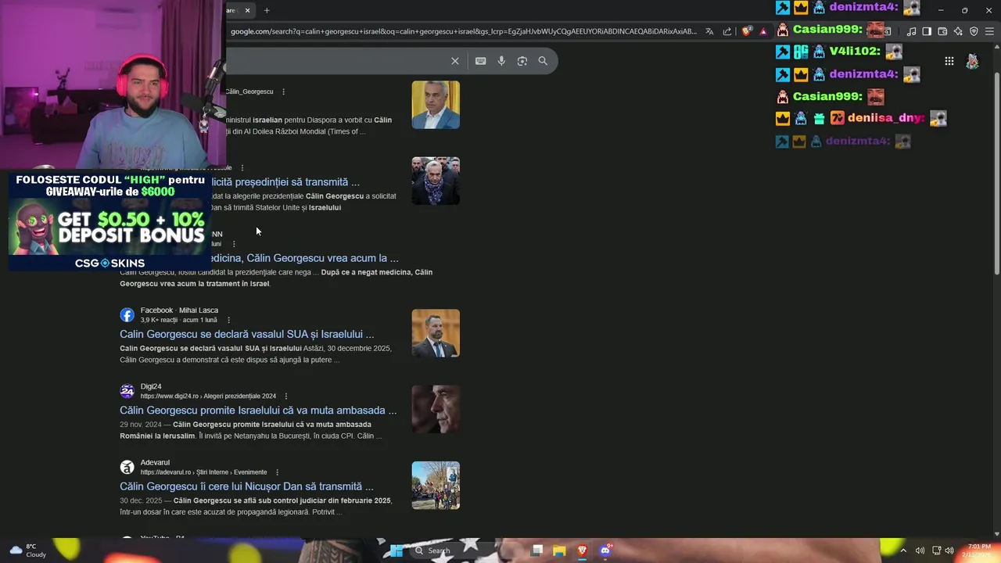Open options for the Facebook Mihai Lasca result

tap(228, 320)
